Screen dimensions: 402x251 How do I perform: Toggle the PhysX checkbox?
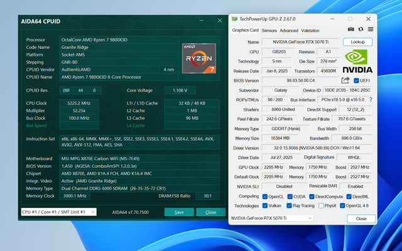click(321, 206)
